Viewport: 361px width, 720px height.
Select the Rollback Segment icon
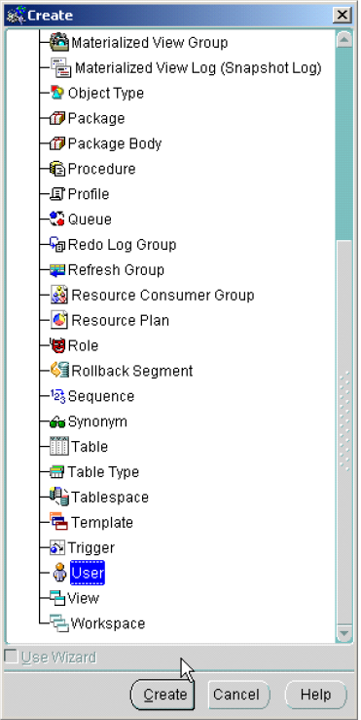tap(59, 371)
